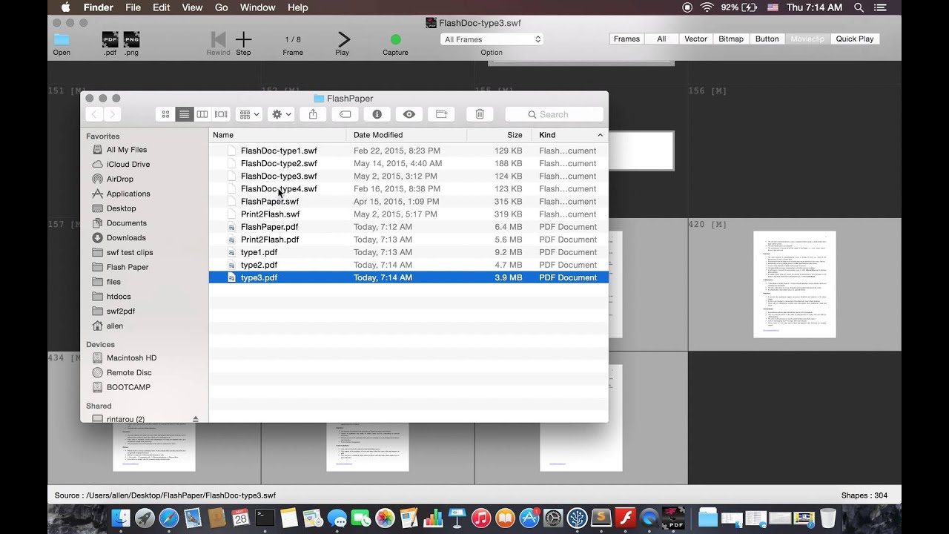Select the Frames segment button
This screenshot has height=534, width=949.
[626, 39]
